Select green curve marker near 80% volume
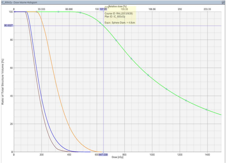Viewport: 227px width, 163px height. pos(116,40)
